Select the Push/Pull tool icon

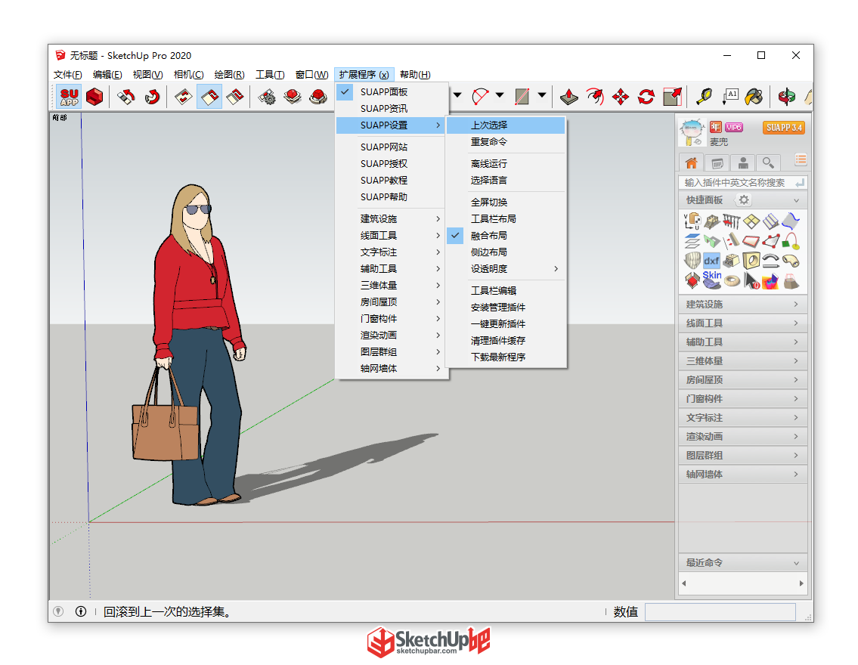[x=569, y=97]
